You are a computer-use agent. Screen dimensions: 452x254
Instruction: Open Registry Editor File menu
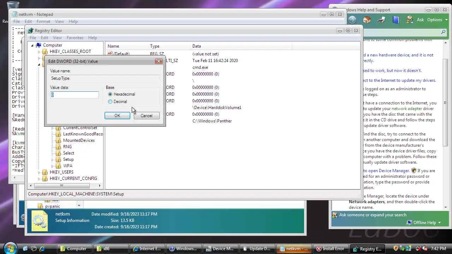(x=33, y=38)
